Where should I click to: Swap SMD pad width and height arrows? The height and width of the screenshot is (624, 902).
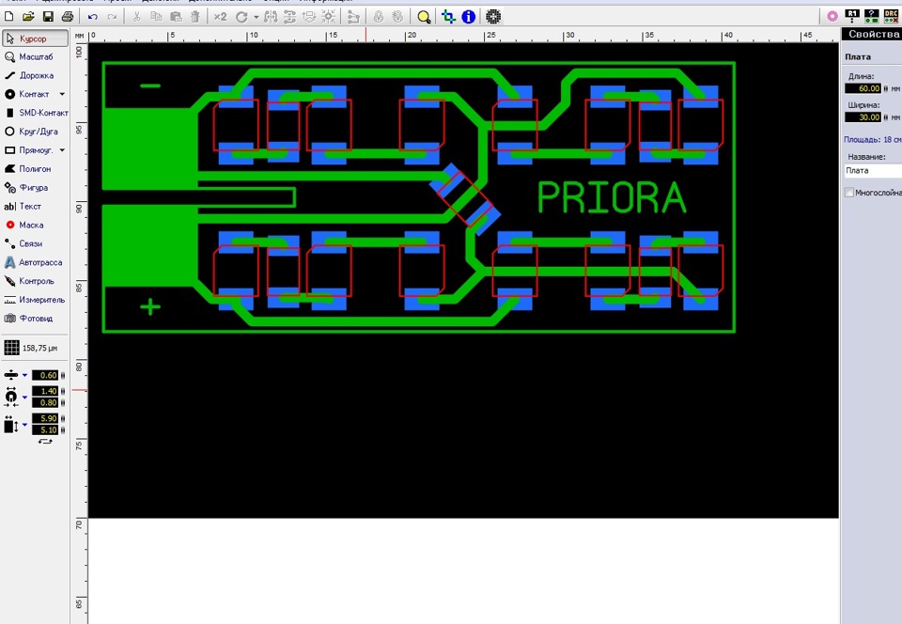[45, 441]
